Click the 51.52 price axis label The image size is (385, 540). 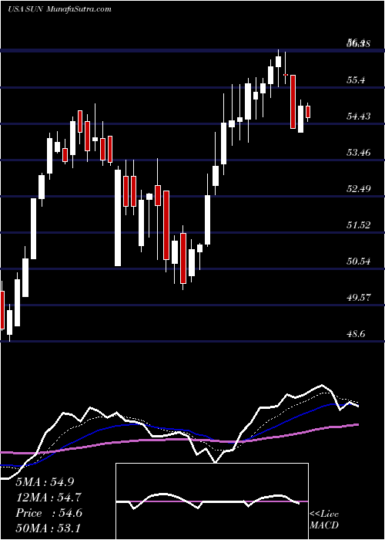tap(359, 225)
